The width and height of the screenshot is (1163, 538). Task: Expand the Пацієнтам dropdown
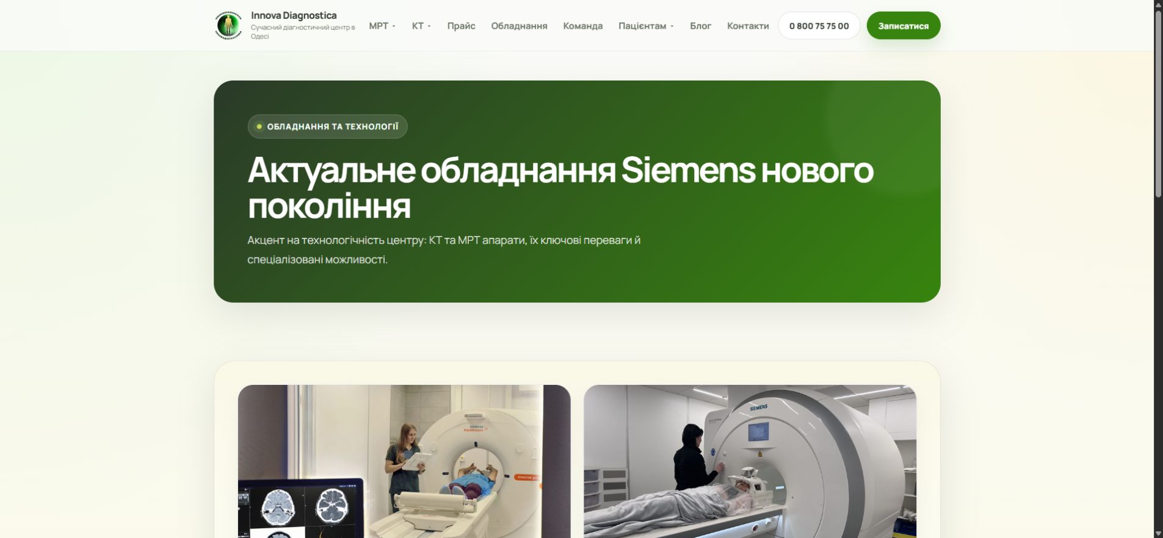(x=646, y=26)
